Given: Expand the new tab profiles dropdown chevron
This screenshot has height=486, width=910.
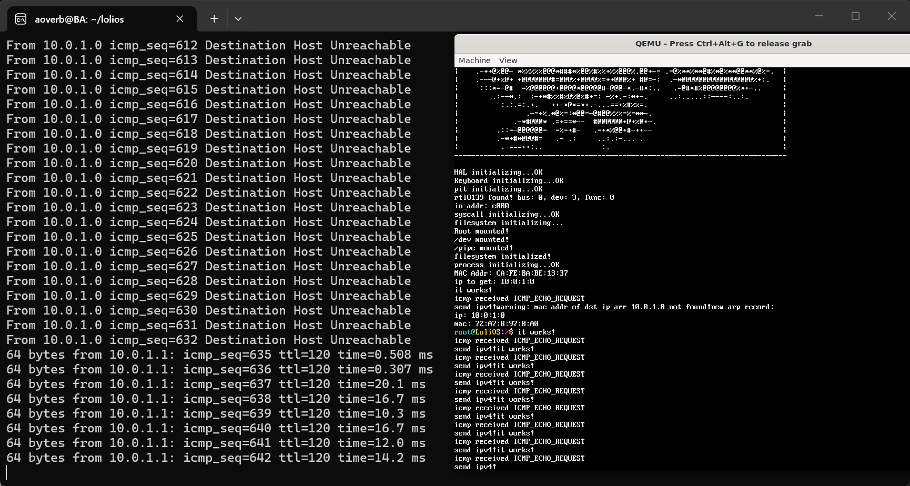Looking at the screenshot, I should click(238, 19).
